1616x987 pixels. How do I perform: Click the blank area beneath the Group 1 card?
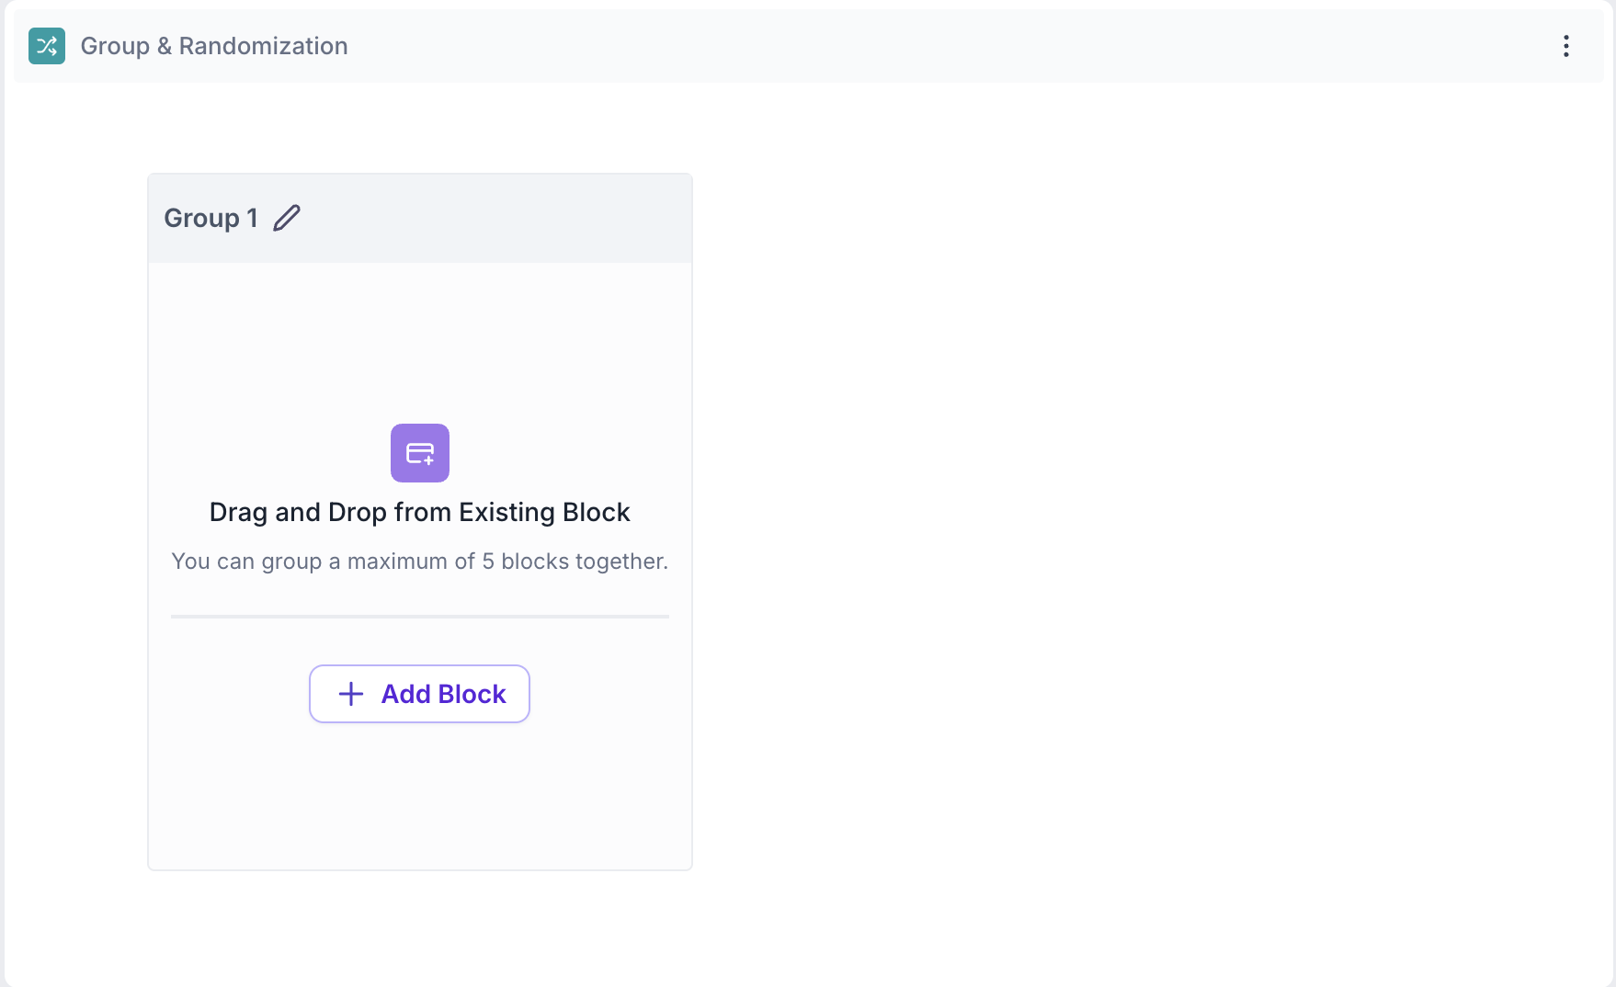click(x=419, y=928)
